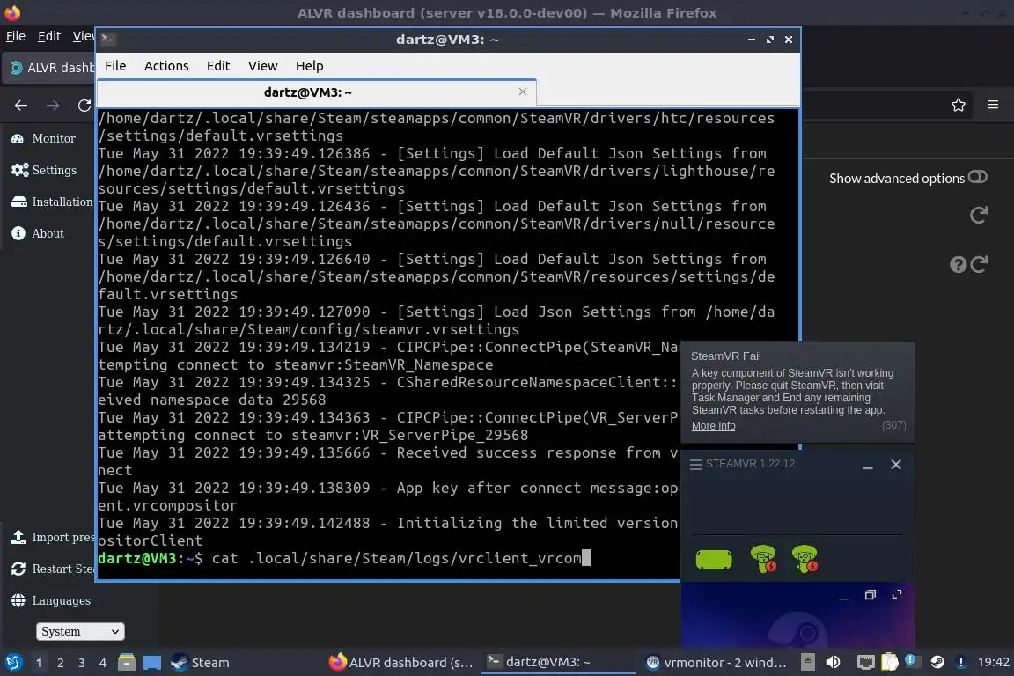Open More info link in SteamVR Fail notice

tap(713, 426)
